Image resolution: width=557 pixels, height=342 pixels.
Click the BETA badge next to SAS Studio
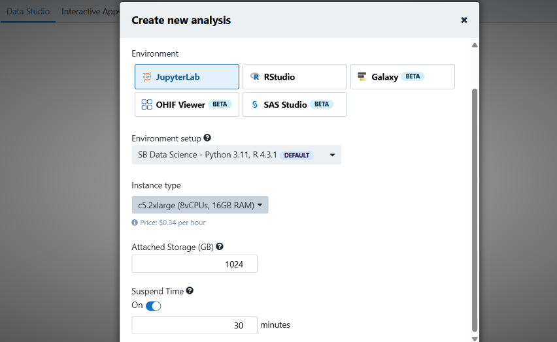pyautogui.click(x=322, y=104)
